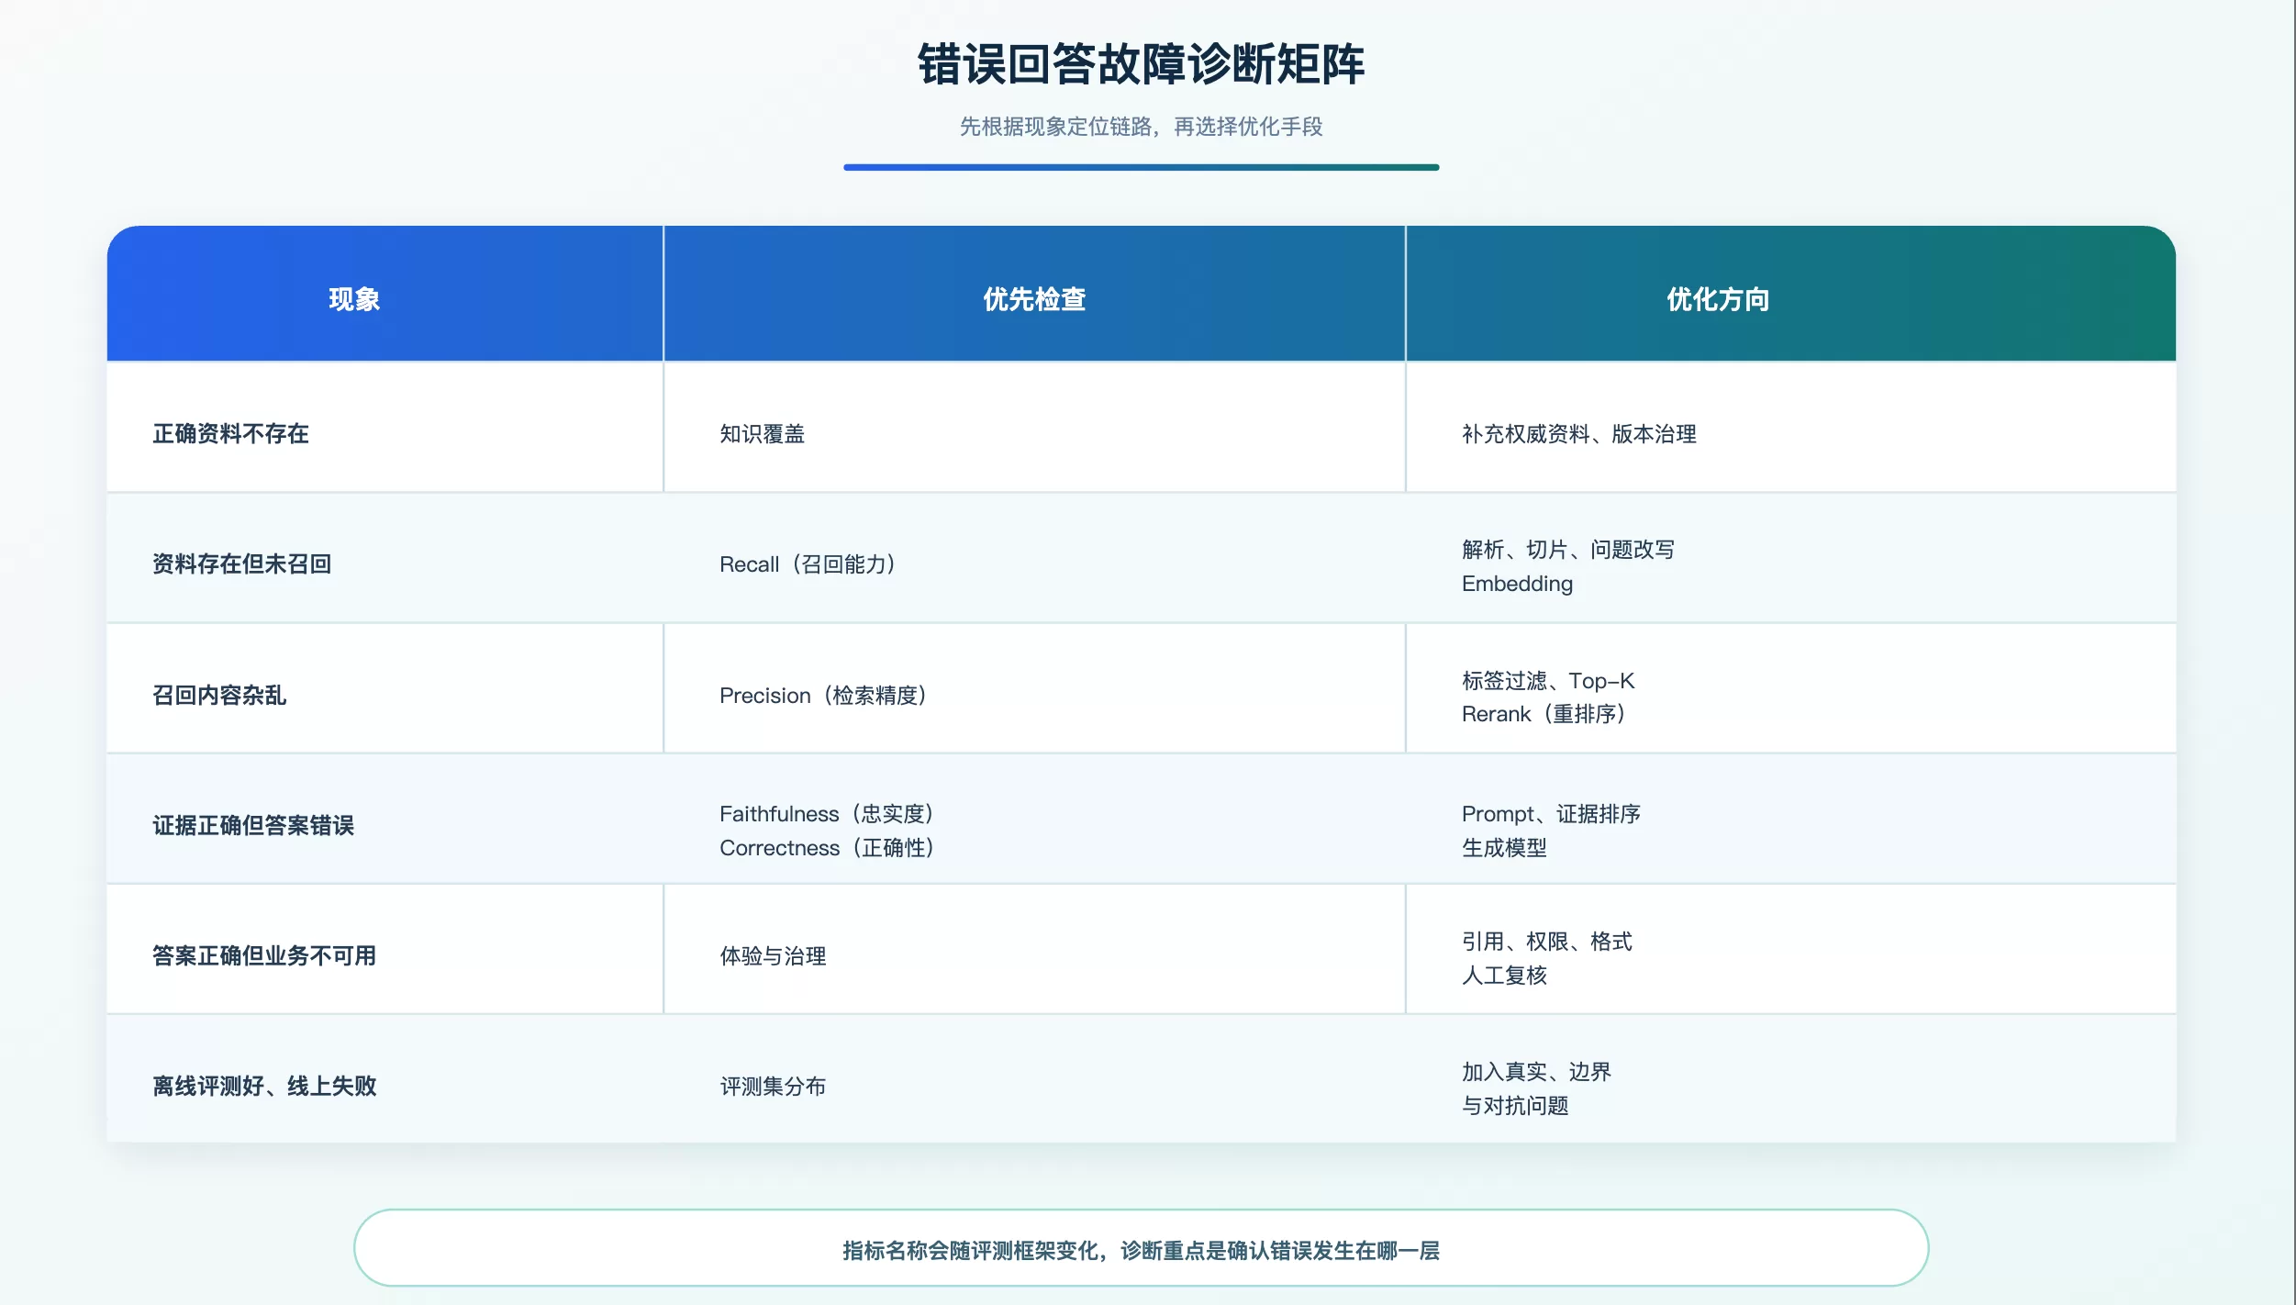This screenshot has height=1305, width=2296.
Task: Click the text 引用、权限、格式
Action: point(1546,941)
